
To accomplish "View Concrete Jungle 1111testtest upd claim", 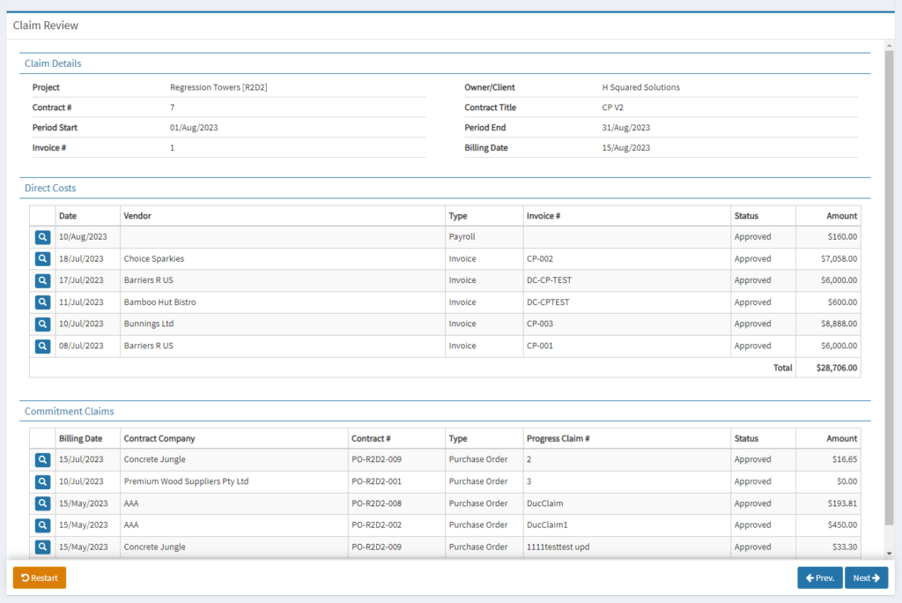I will 42,547.
